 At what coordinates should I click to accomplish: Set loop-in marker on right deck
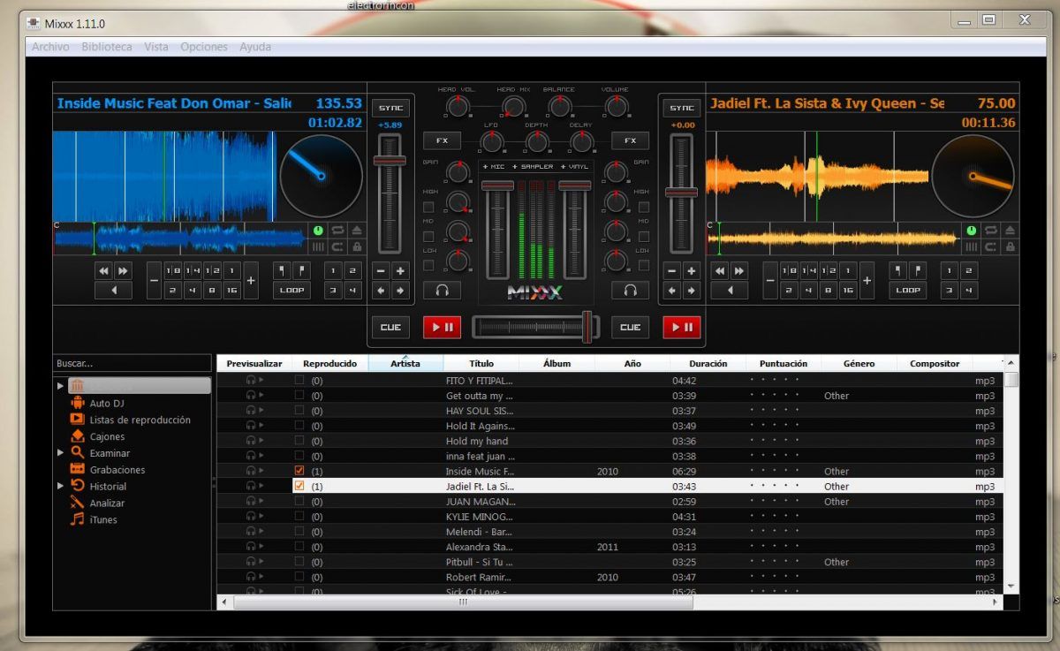click(898, 271)
